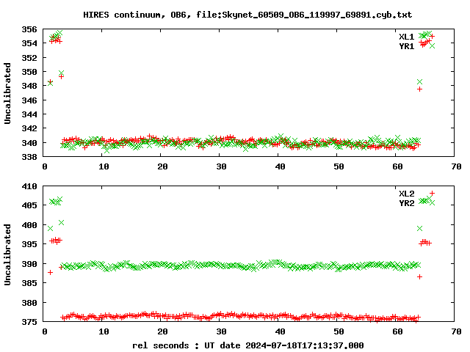Click x-axis tick 10 of XL2/YR2 plot
Screen dimensions: 470x352
click(104, 331)
